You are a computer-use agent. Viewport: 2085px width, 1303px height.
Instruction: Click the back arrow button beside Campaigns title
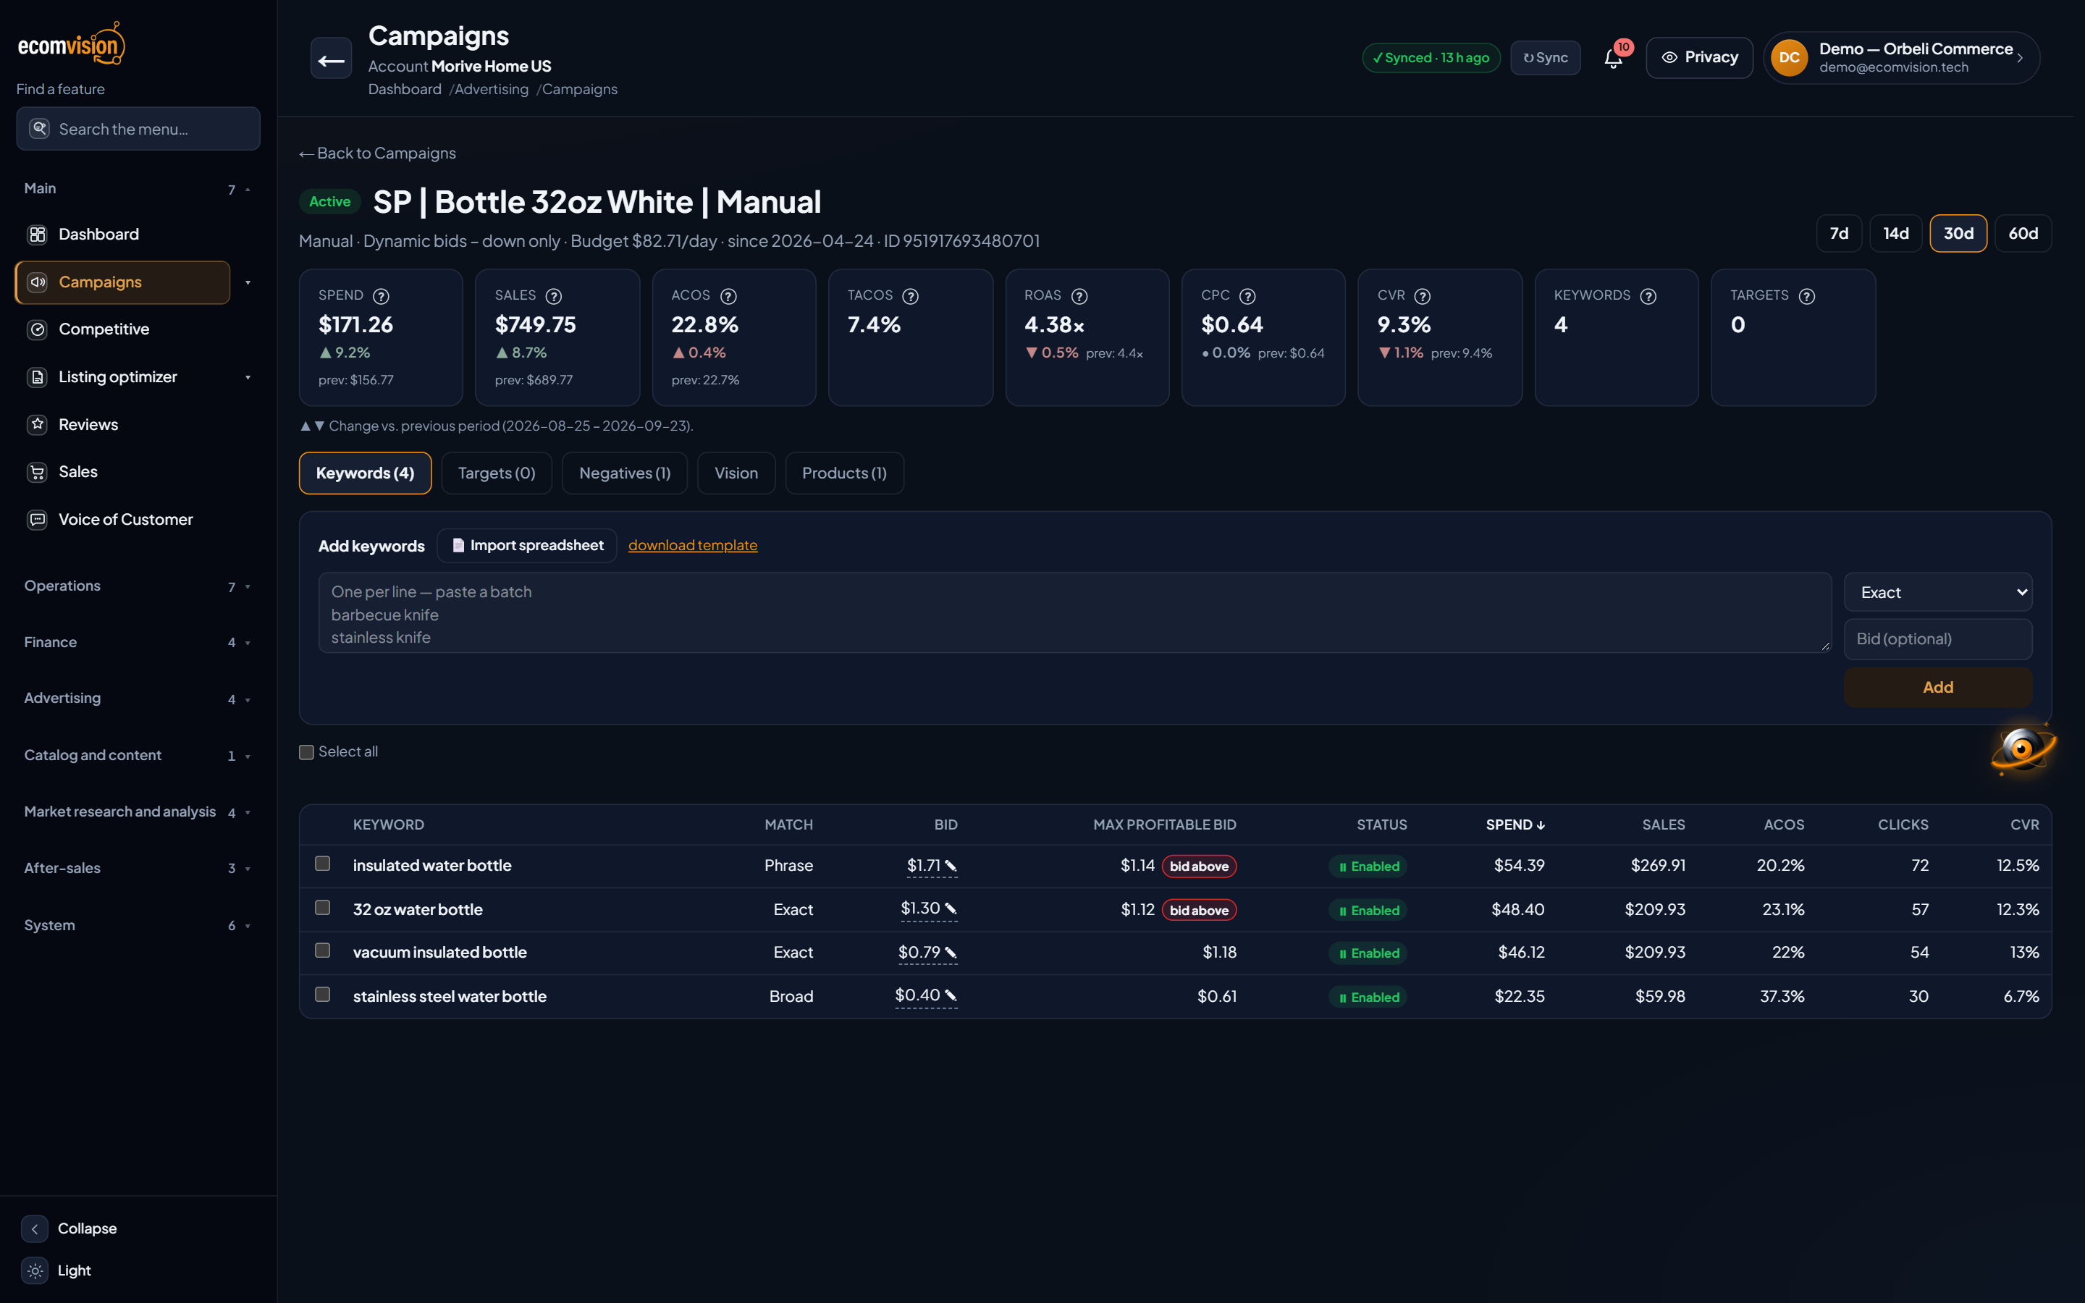pyautogui.click(x=331, y=59)
